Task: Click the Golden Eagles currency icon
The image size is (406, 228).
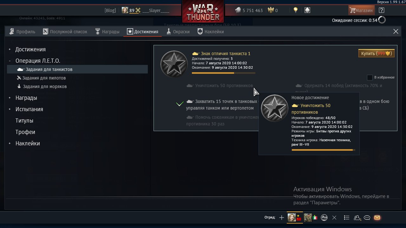Action: tap(271, 10)
